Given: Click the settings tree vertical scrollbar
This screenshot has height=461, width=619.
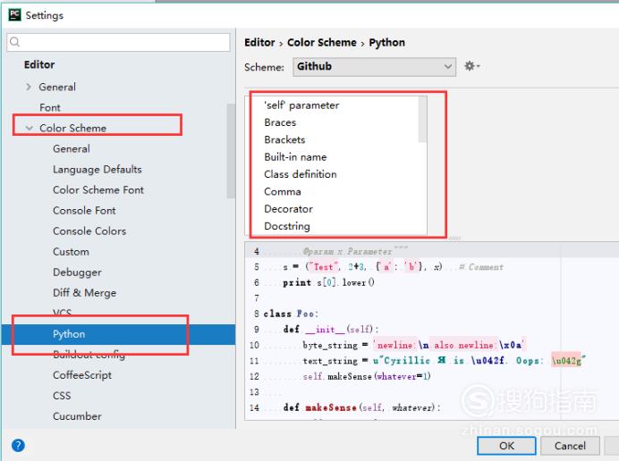Looking at the screenshot, I should tap(231, 150).
